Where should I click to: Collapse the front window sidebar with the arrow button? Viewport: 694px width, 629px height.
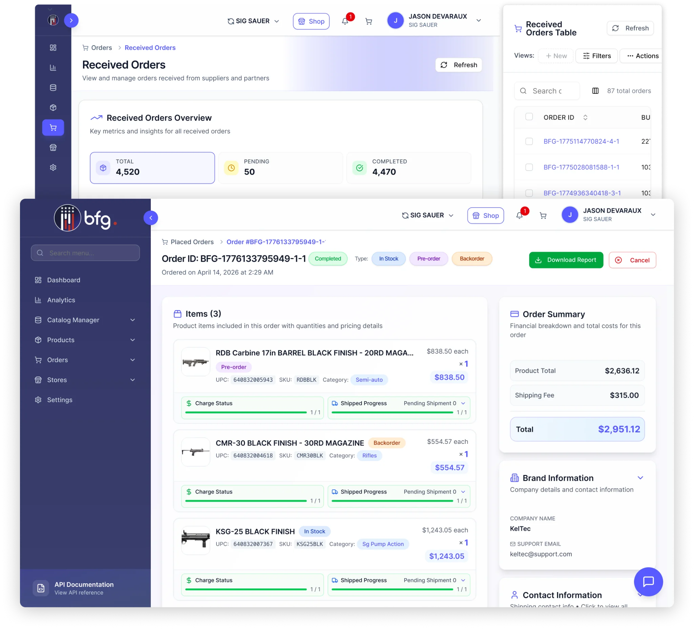151,218
